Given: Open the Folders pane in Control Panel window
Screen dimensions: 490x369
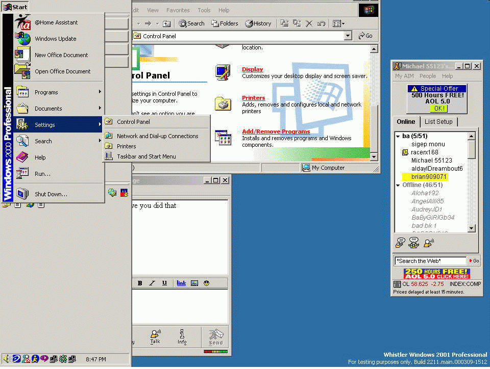Looking at the screenshot, I should point(225,23).
